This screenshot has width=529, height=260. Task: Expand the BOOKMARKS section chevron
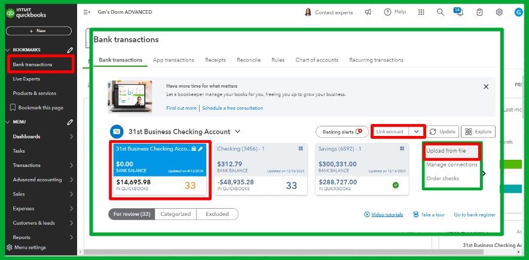pos(8,50)
